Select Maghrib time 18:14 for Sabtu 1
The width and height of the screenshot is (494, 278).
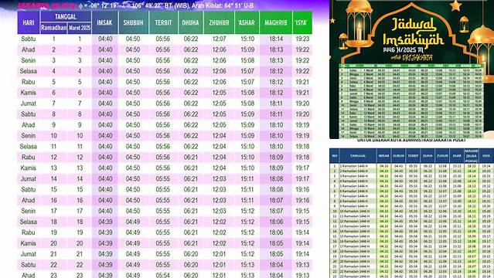coord(276,39)
